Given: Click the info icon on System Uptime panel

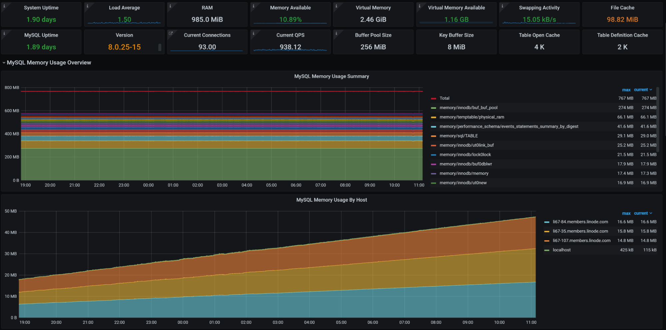Looking at the screenshot, I should (4, 6).
